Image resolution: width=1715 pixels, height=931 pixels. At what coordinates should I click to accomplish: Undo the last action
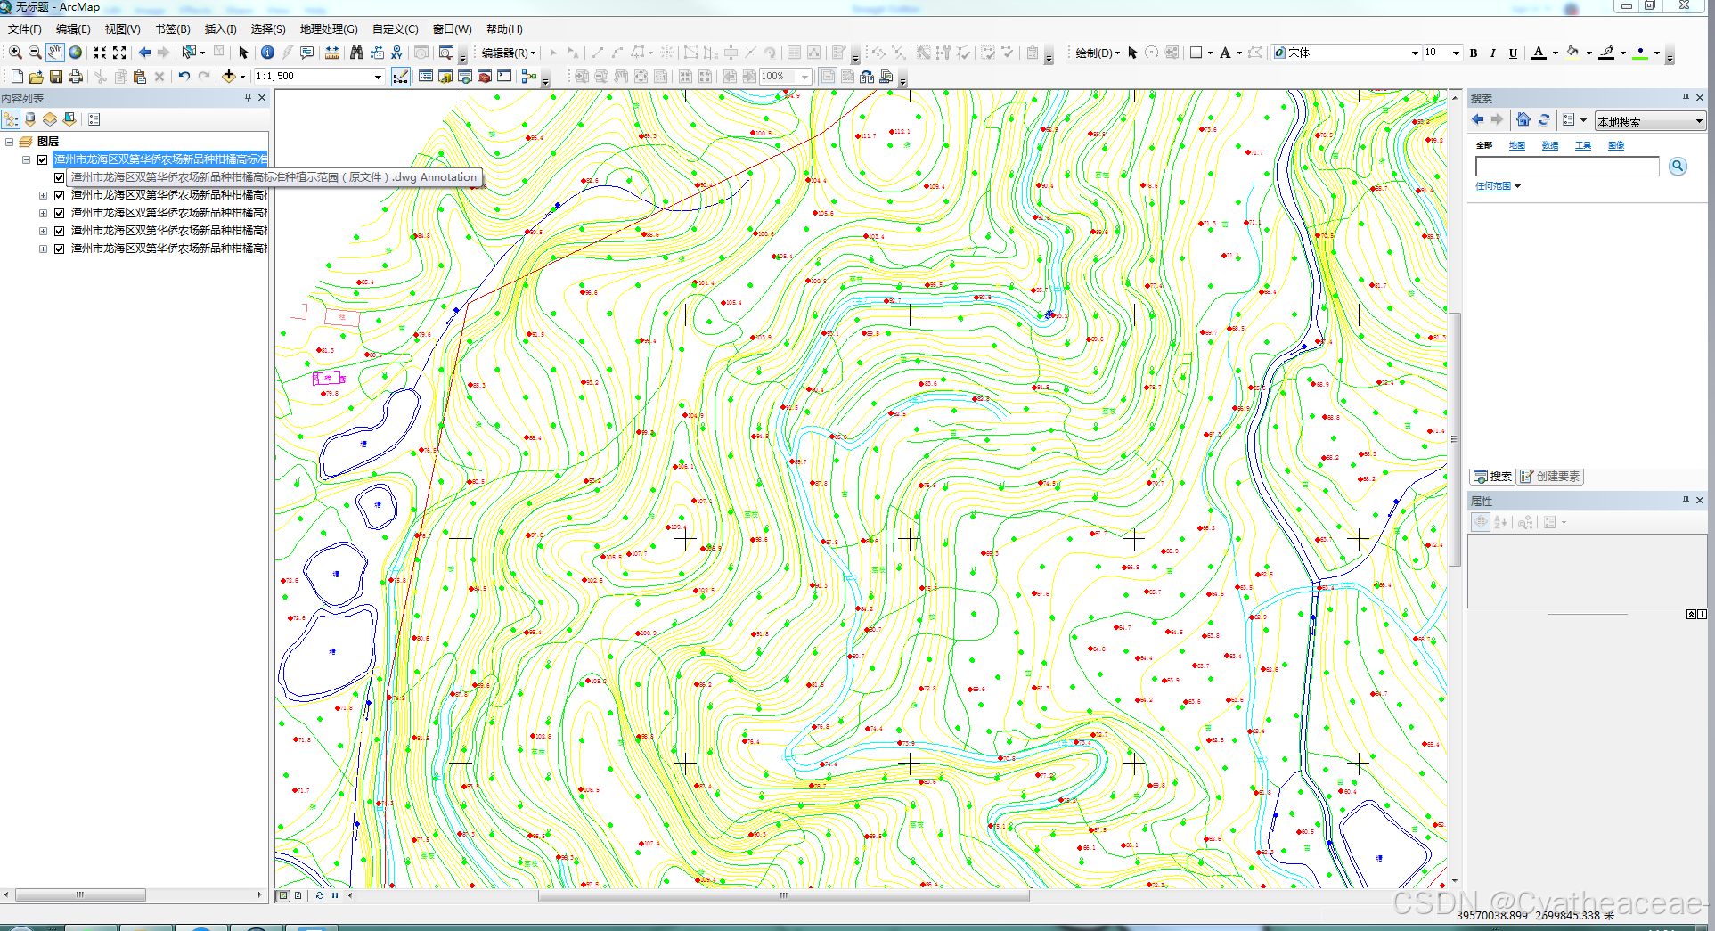tap(184, 77)
